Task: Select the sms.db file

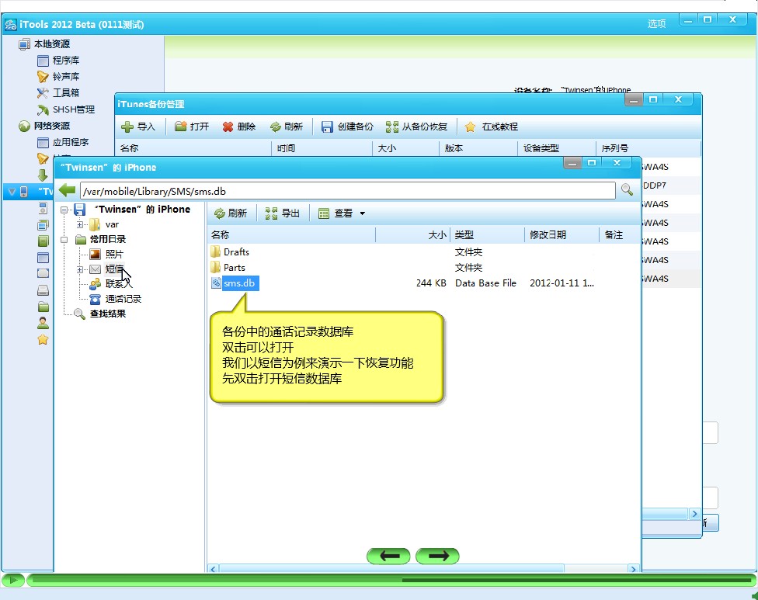Action: (235, 283)
